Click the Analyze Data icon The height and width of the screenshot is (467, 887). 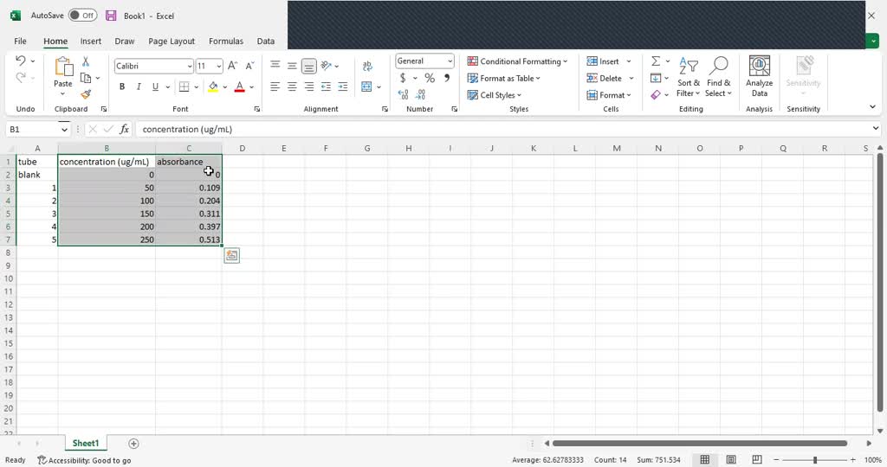pyautogui.click(x=759, y=77)
